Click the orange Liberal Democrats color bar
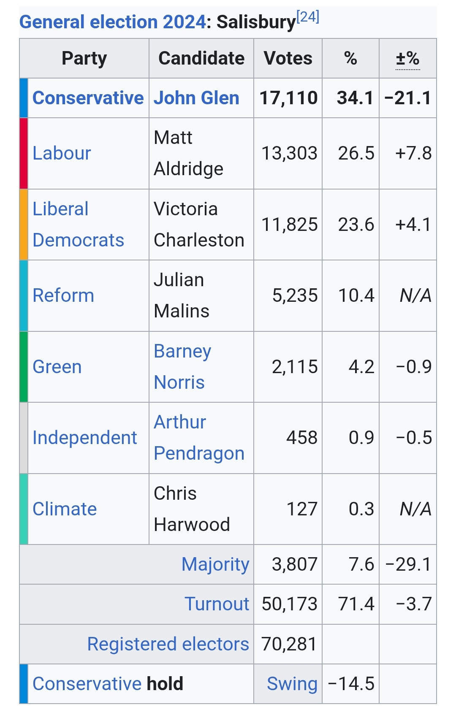This screenshot has height=726, width=456. [x=24, y=225]
